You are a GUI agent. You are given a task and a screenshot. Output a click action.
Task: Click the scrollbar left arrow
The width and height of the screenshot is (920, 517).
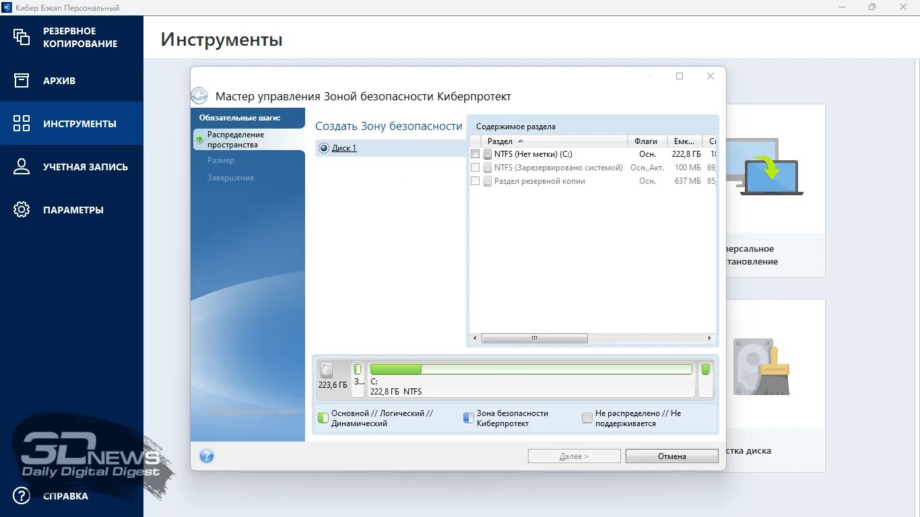coord(475,338)
